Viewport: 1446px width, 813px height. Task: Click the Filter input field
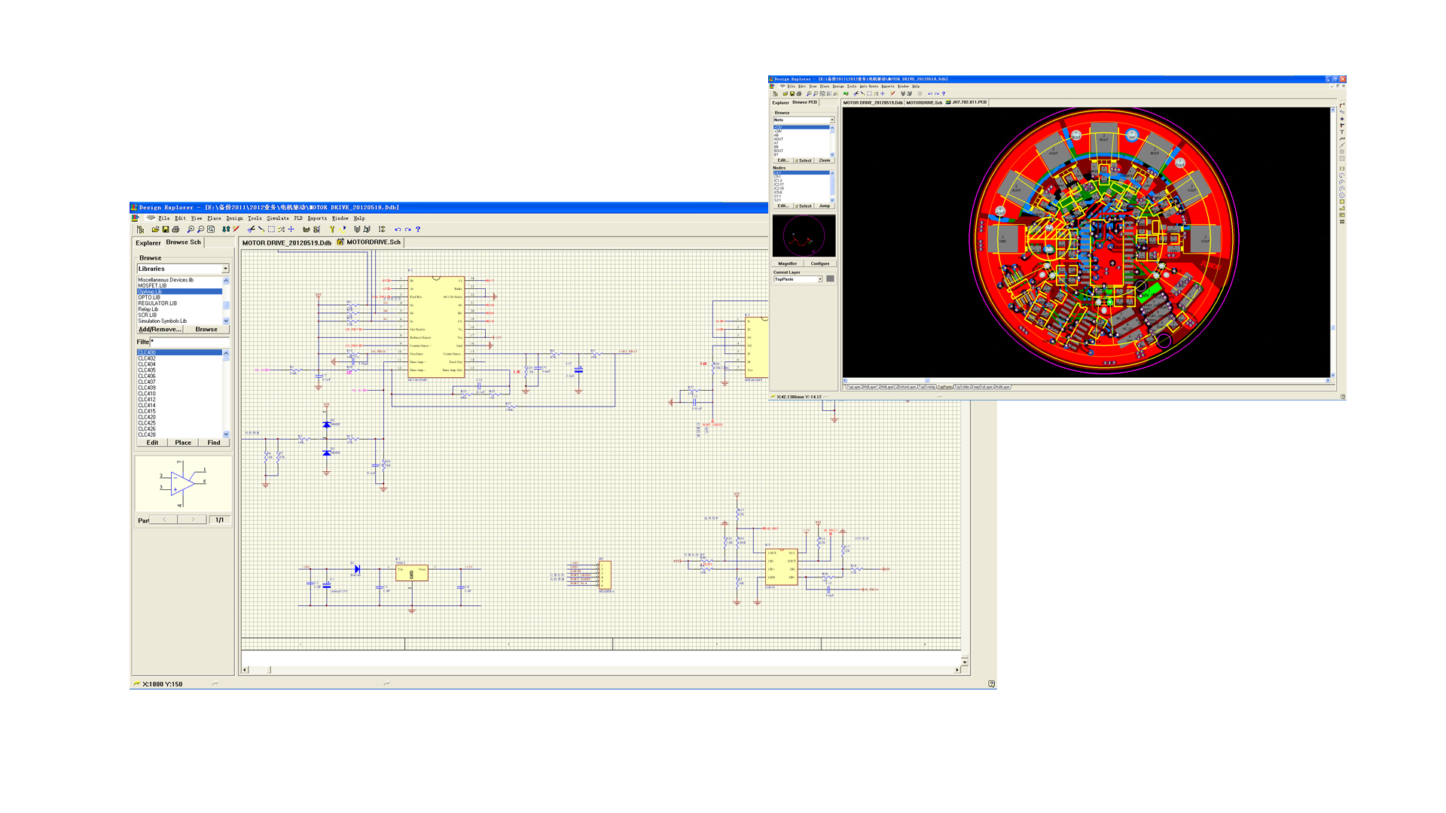click(x=189, y=342)
